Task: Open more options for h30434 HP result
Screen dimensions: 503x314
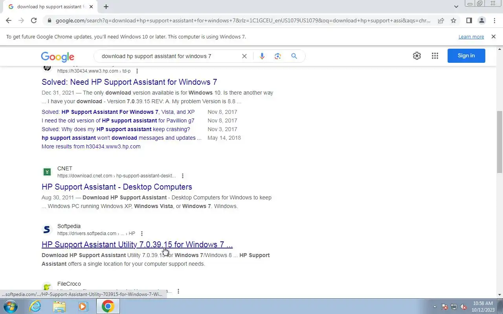Action: (137, 71)
